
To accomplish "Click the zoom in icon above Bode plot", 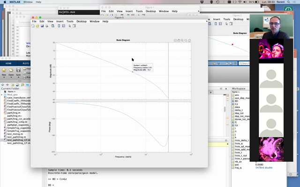I will pyautogui.click(x=182, y=41).
